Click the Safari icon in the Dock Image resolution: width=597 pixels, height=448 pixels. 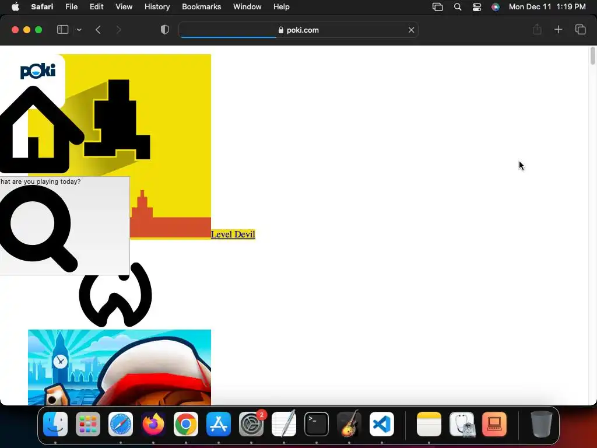[121, 424]
